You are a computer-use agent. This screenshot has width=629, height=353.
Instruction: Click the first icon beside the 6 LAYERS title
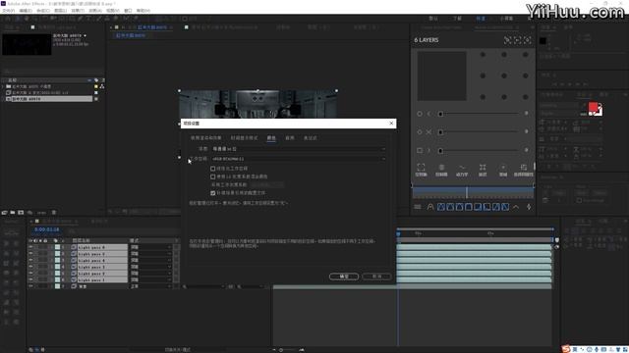click(507, 40)
